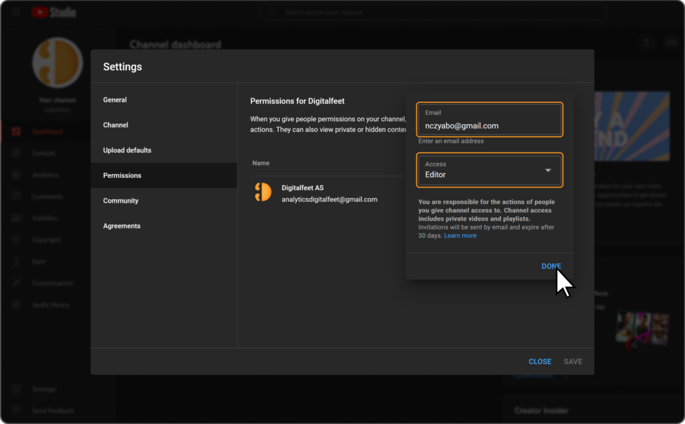Image resolution: width=685 pixels, height=424 pixels.
Task: Open the Copyright icon in the sidebar
Action: (x=16, y=239)
